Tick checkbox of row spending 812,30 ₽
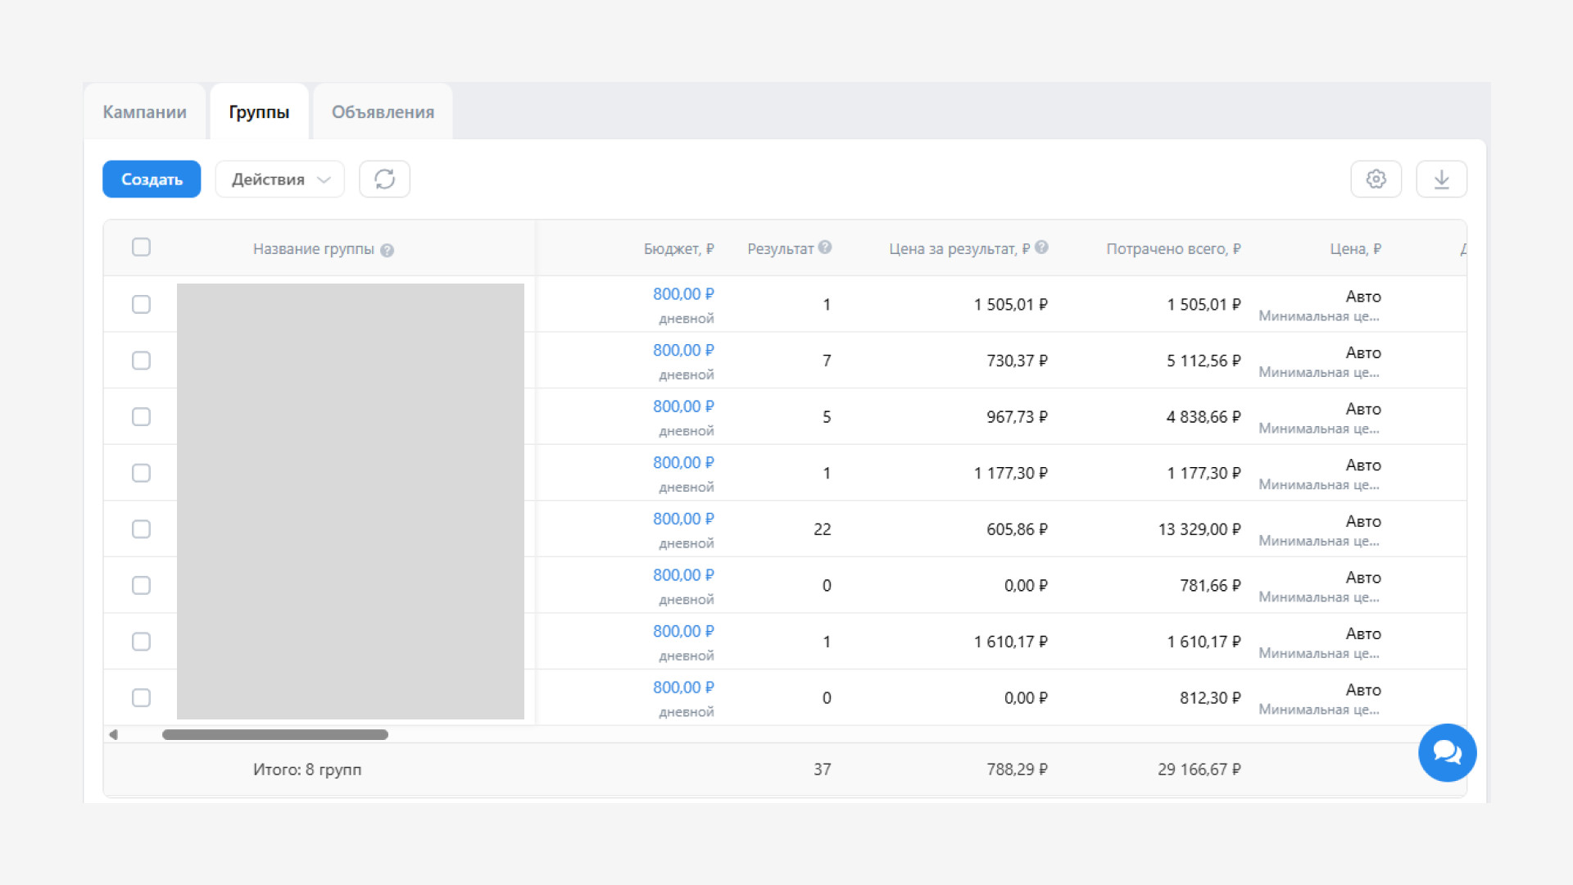 point(141,697)
